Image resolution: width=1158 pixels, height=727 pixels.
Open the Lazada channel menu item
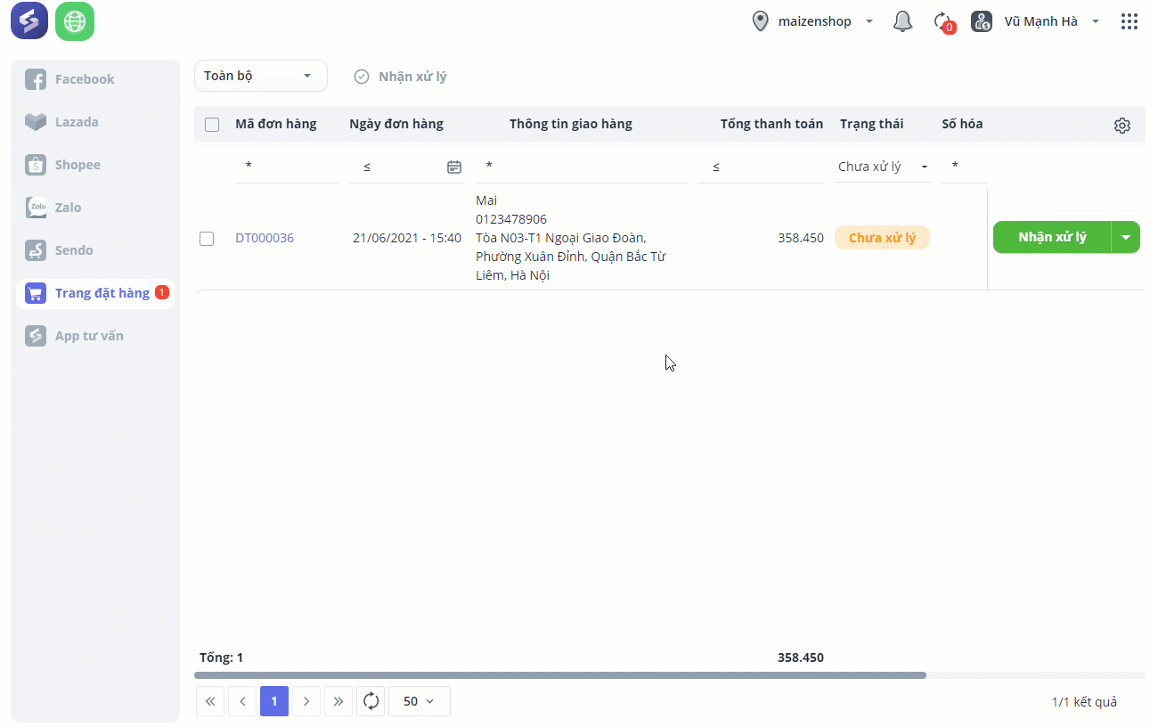(95, 122)
